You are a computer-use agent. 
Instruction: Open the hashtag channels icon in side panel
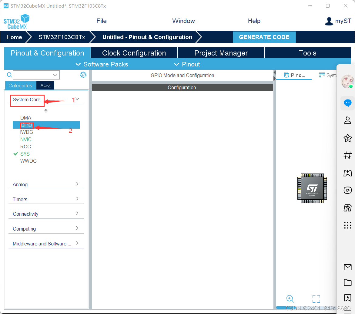tap(347, 155)
